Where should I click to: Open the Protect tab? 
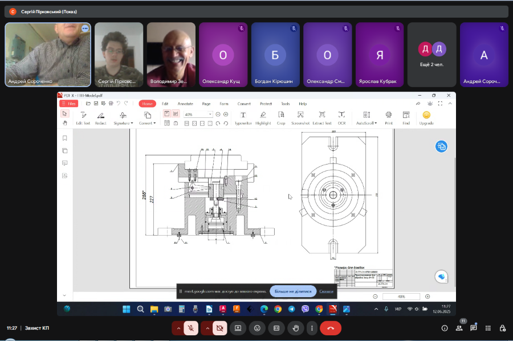266,104
